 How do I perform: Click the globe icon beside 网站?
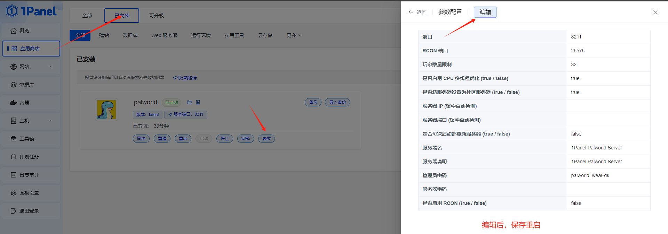point(14,67)
